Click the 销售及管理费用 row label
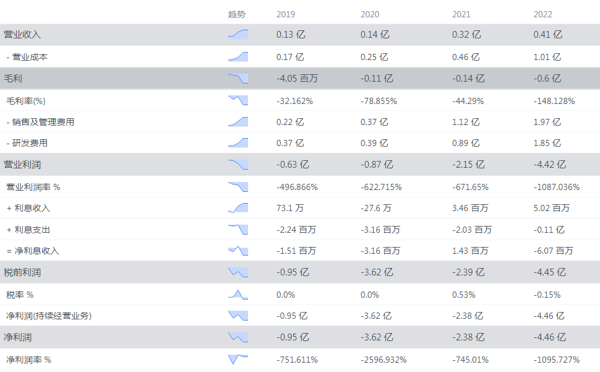This screenshot has width=600, height=372. [x=43, y=122]
